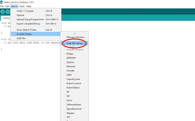Include the Robot Control library
This screenshot has height=121, width=195.
(x=74, y=83)
